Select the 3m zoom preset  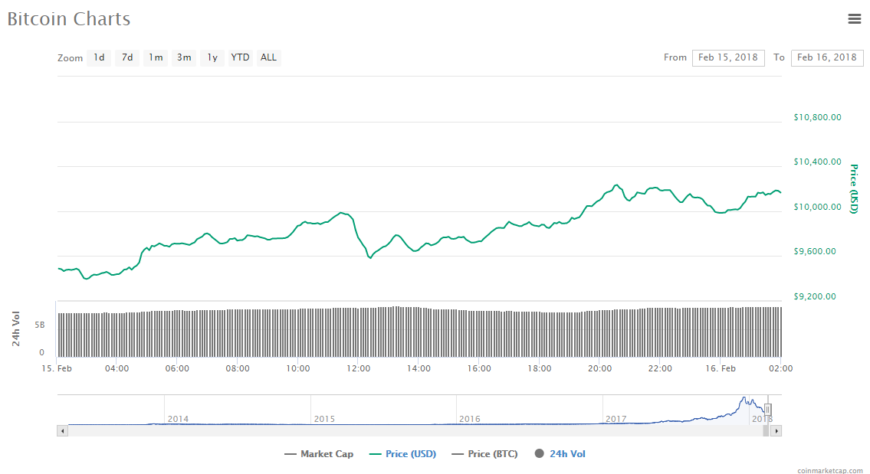coord(183,57)
